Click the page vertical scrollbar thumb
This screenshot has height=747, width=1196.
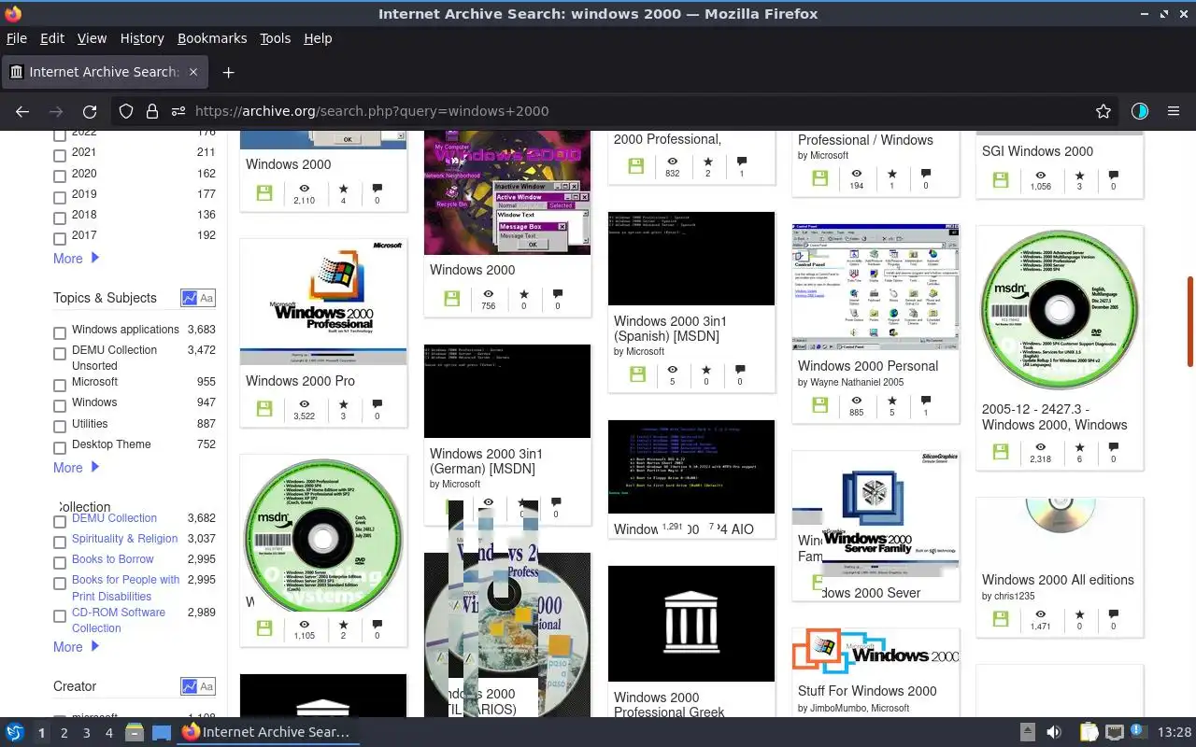pos(1189,322)
